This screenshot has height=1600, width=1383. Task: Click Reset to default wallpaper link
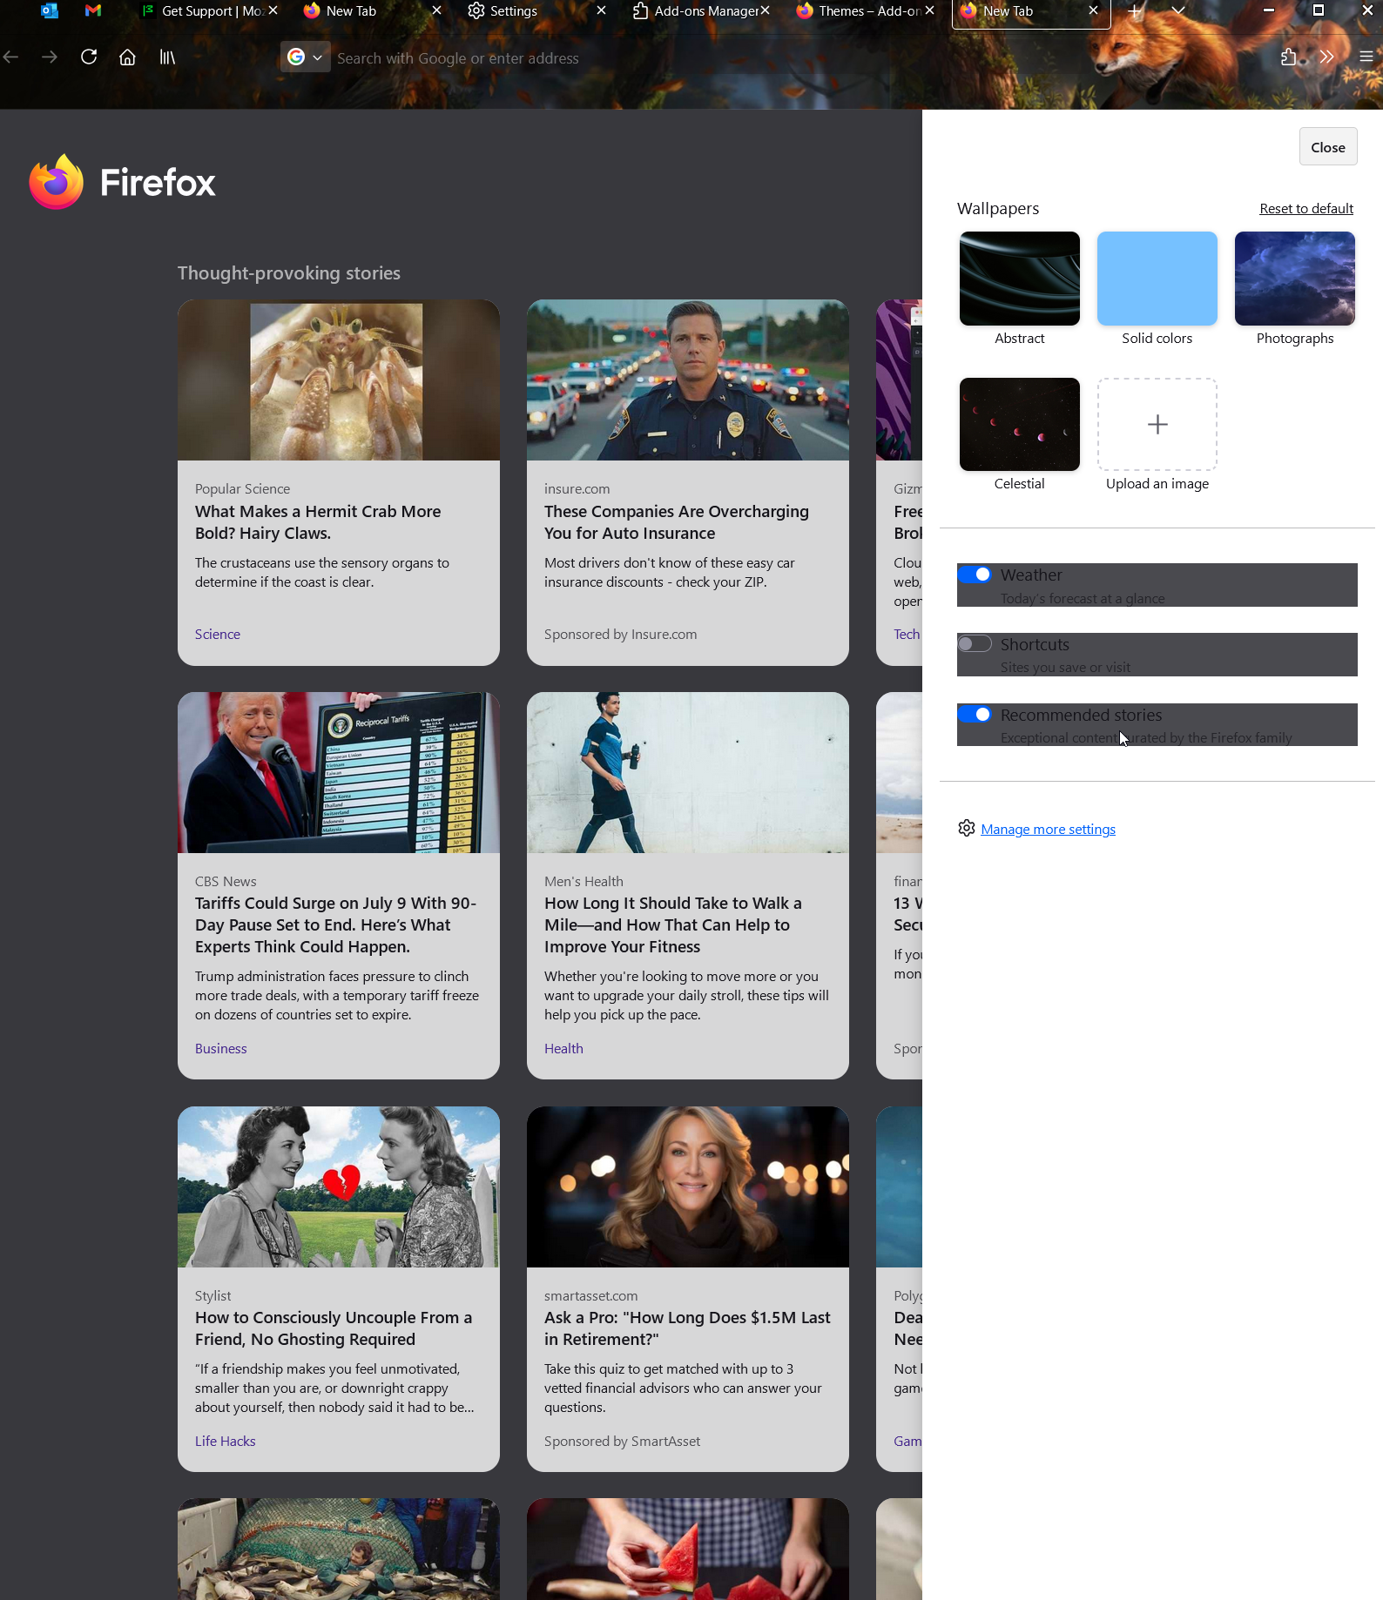[x=1305, y=209]
